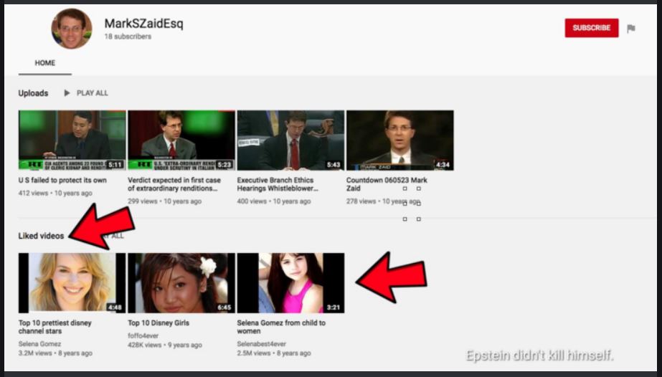The width and height of the screenshot is (662, 377).
Task: Click the Uploads section heading
Action: 33,93
